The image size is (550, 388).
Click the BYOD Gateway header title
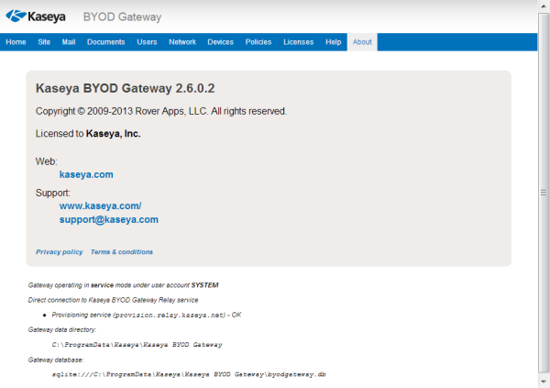point(123,17)
